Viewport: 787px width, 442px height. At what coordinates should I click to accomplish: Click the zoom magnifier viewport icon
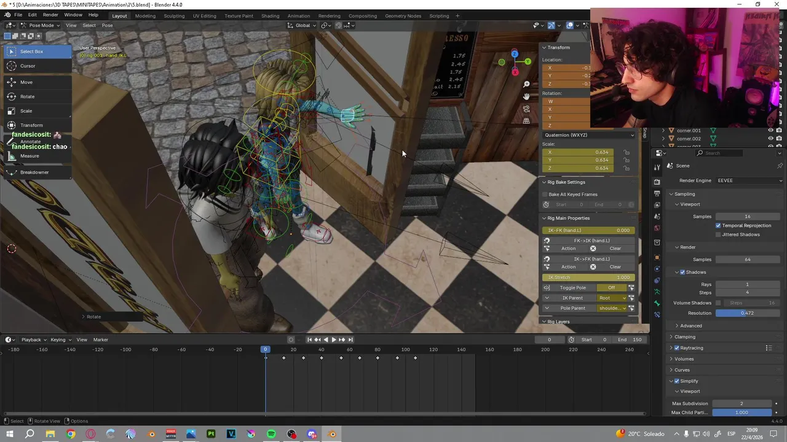pyautogui.click(x=526, y=84)
